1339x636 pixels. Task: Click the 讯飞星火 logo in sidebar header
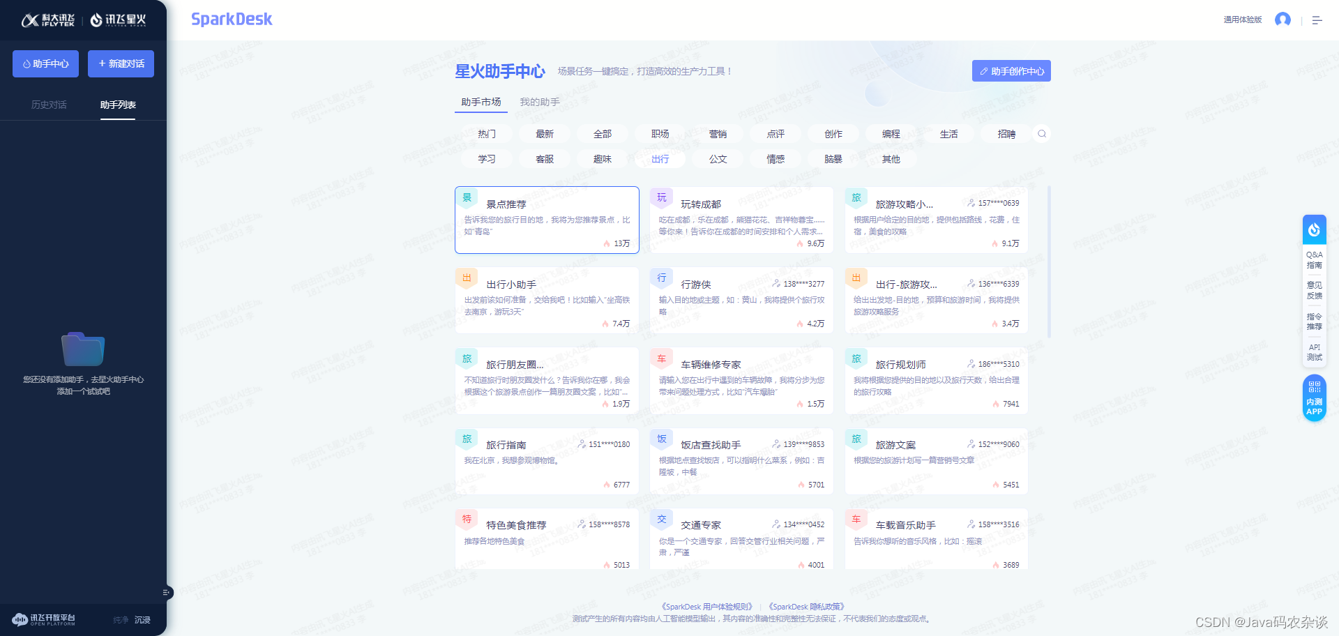pos(118,20)
